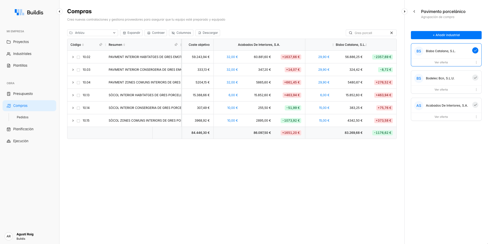The image size is (488, 244).
Task: Clear the Gres porcell search
Action: point(392,33)
